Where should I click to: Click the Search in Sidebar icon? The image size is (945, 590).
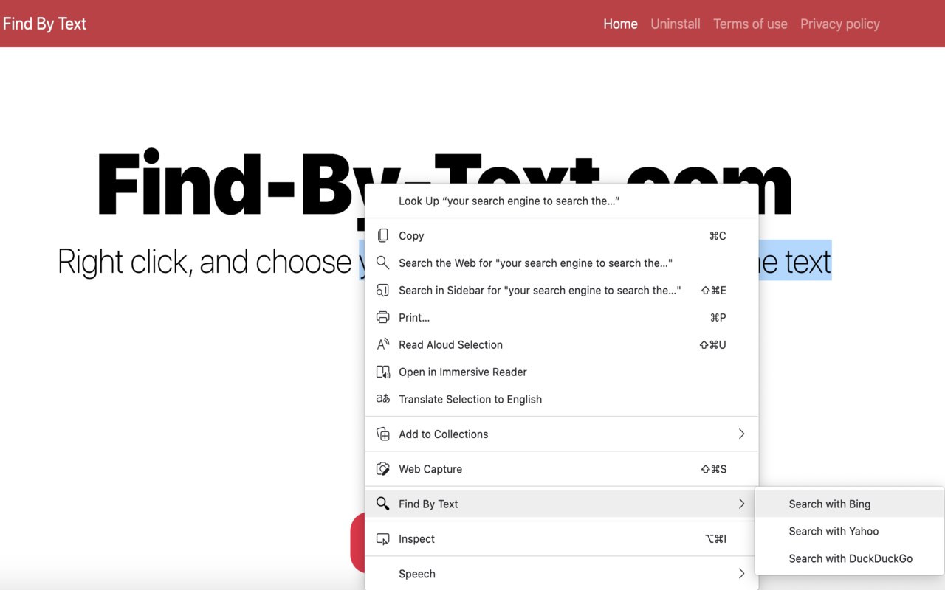pos(382,291)
